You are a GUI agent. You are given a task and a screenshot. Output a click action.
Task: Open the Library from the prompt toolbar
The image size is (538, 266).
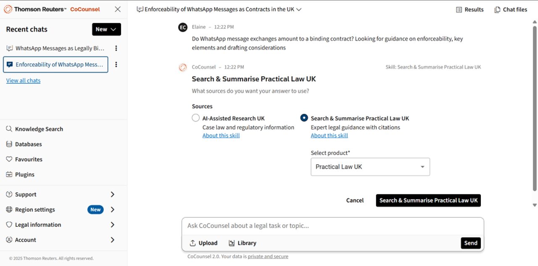click(x=243, y=243)
